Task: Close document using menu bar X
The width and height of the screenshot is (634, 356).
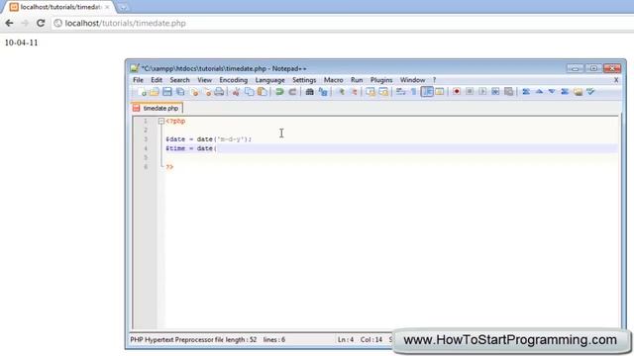Action: pos(616,80)
